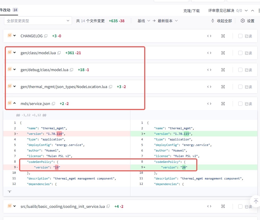Screen dimensions: 260x220
Task: Open the mds/service.json file link
Action: (x=35, y=104)
